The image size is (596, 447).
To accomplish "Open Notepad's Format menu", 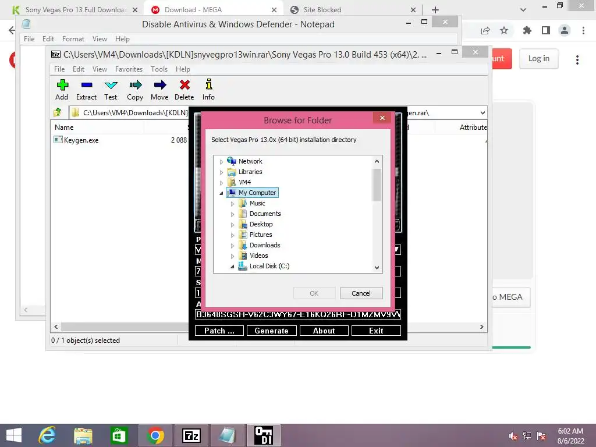I will tap(73, 39).
